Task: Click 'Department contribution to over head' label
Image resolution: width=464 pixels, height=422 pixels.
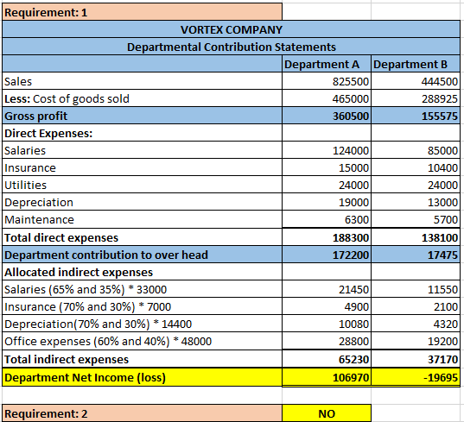Action: coord(142,255)
